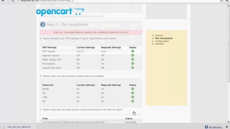This screenshot has width=230, height=129.
Task: Click the PHP Settings column header
Action: [49, 47]
